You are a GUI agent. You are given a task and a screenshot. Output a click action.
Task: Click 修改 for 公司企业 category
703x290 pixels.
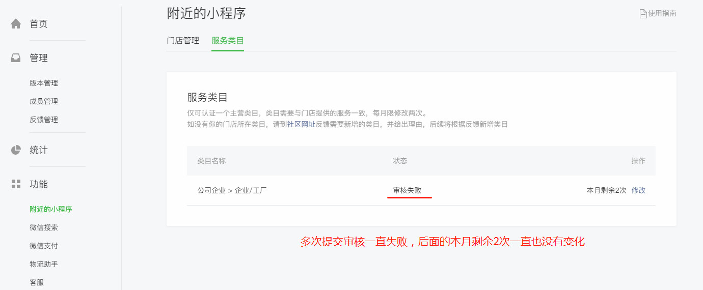(x=638, y=190)
